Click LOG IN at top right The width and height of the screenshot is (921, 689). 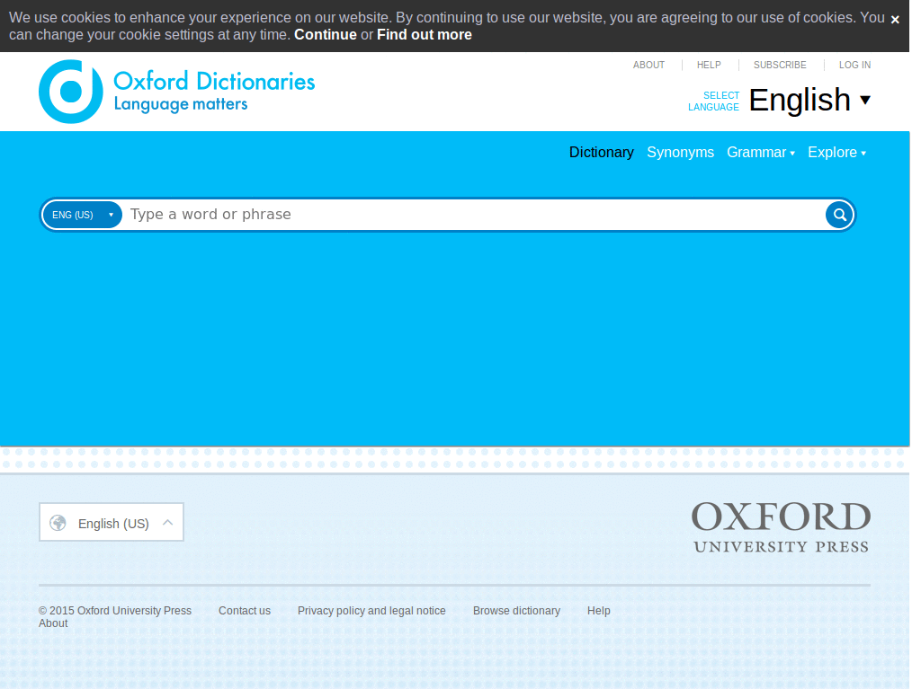point(854,66)
